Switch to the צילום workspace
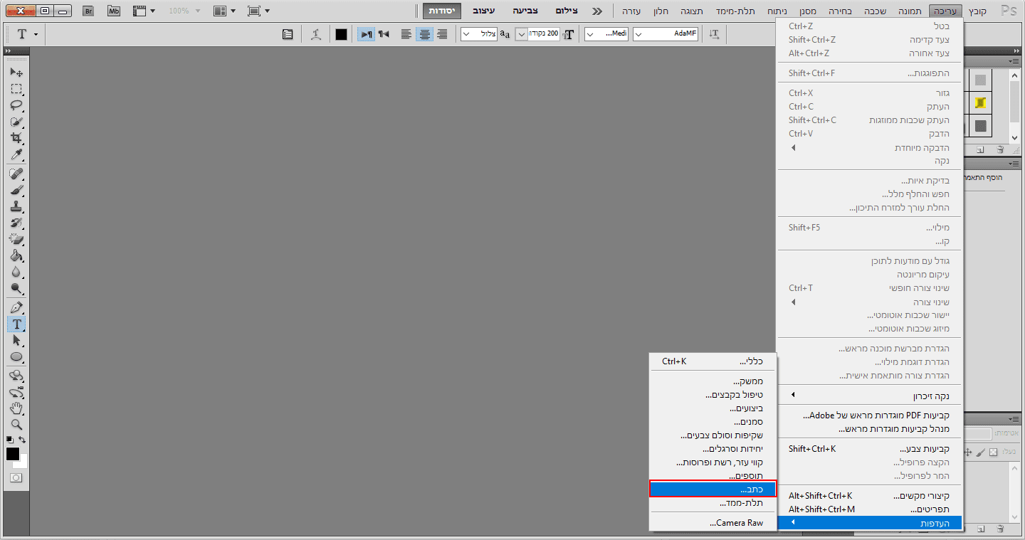The height and width of the screenshot is (540, 1025). point(567,11)
